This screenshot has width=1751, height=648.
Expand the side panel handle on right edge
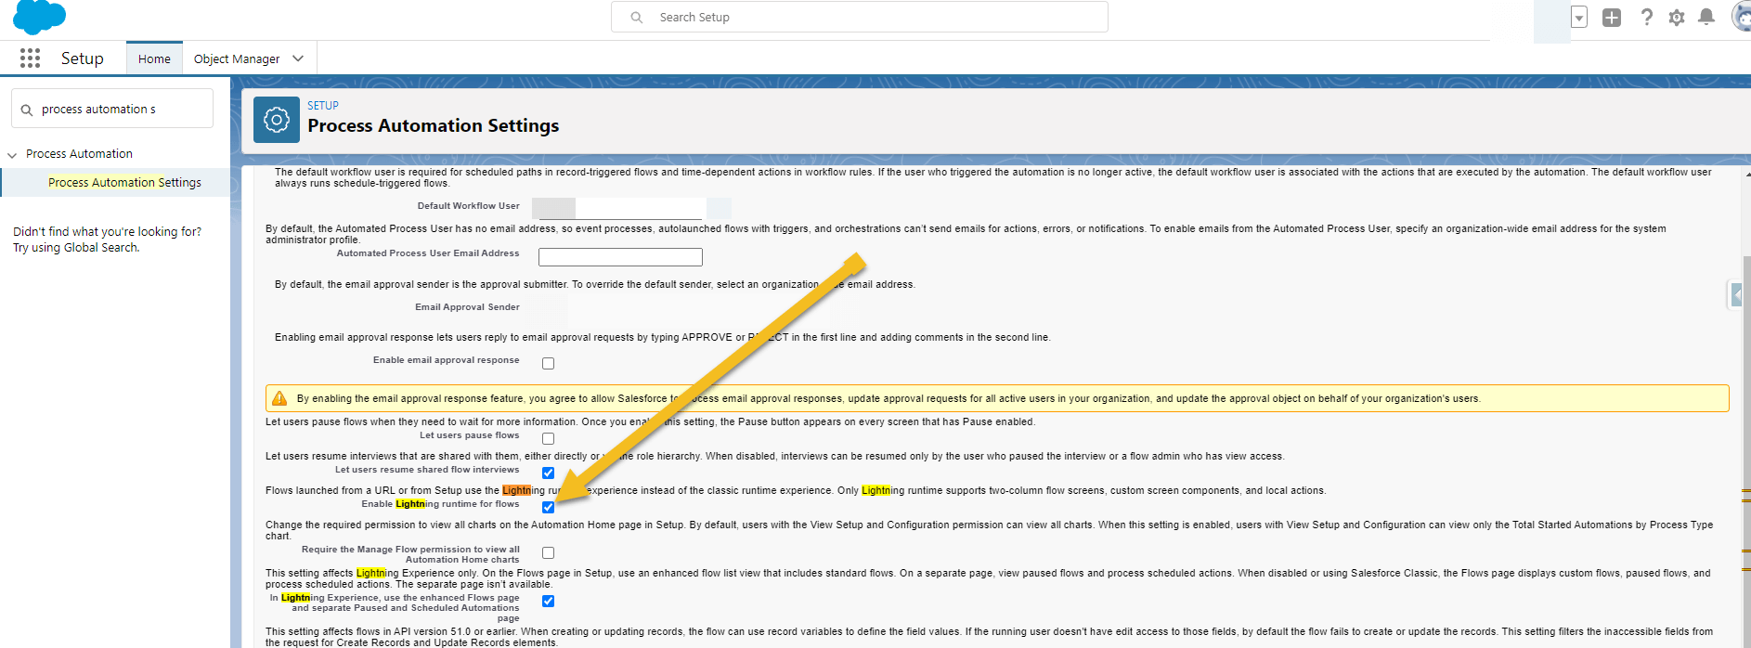1736,294
